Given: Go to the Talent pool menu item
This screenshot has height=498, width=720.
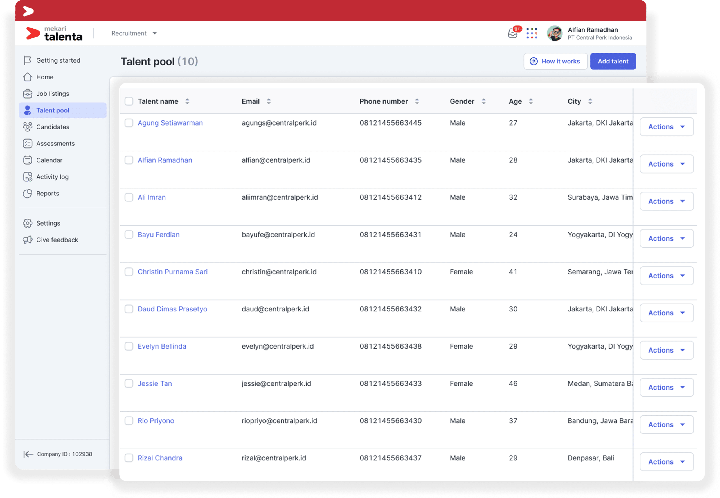Looking at the screenshot, I should pyautogui.click(x=53, y=110).
